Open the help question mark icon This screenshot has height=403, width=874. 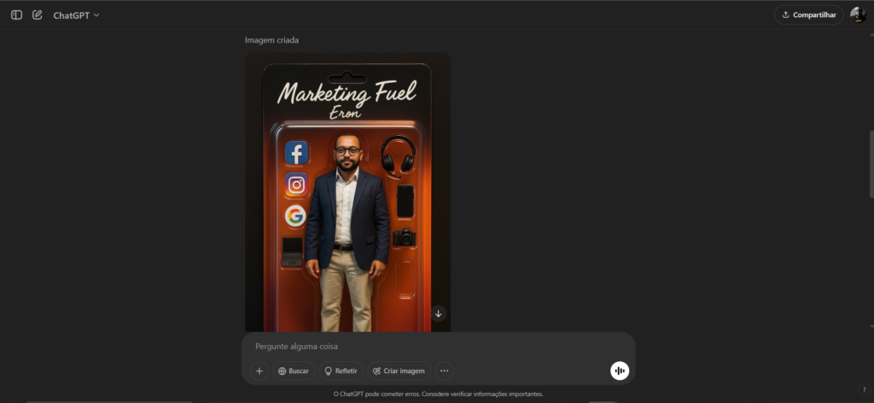[864, 390]
